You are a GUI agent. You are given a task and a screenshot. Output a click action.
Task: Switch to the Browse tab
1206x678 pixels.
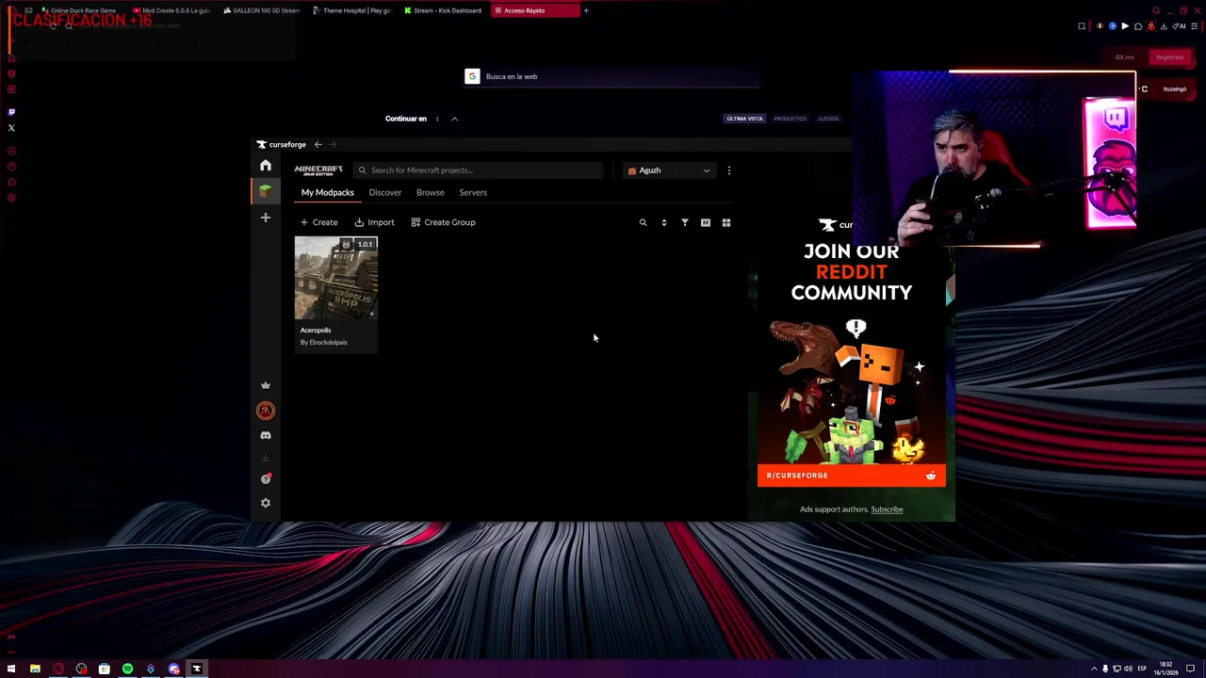pyautogui.click(x=430, y=192)
